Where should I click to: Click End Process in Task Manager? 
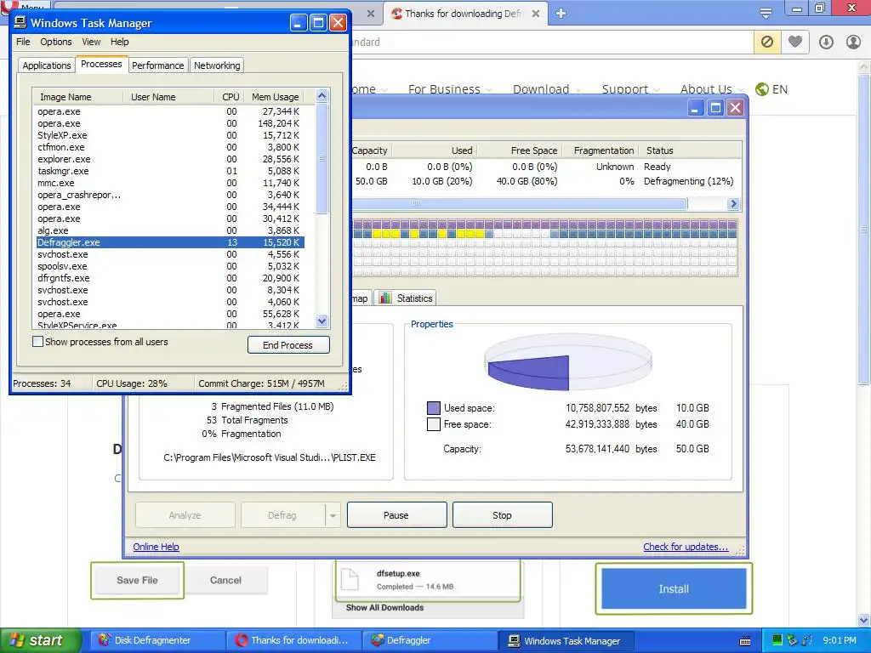pyautogui.click(x=288, y=345)
